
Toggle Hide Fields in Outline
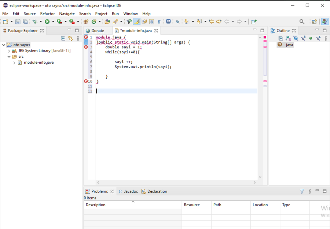click(x=296, y=38)
